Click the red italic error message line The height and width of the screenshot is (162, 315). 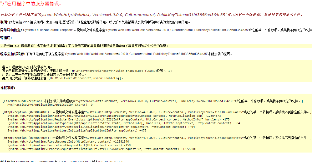151,15
